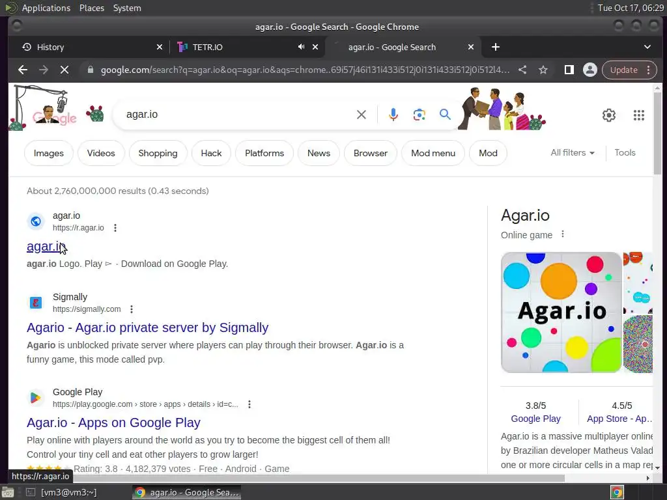
Task: Switch to the vm3@vm3 terminal taskbar item
Action: click(62, 492)
